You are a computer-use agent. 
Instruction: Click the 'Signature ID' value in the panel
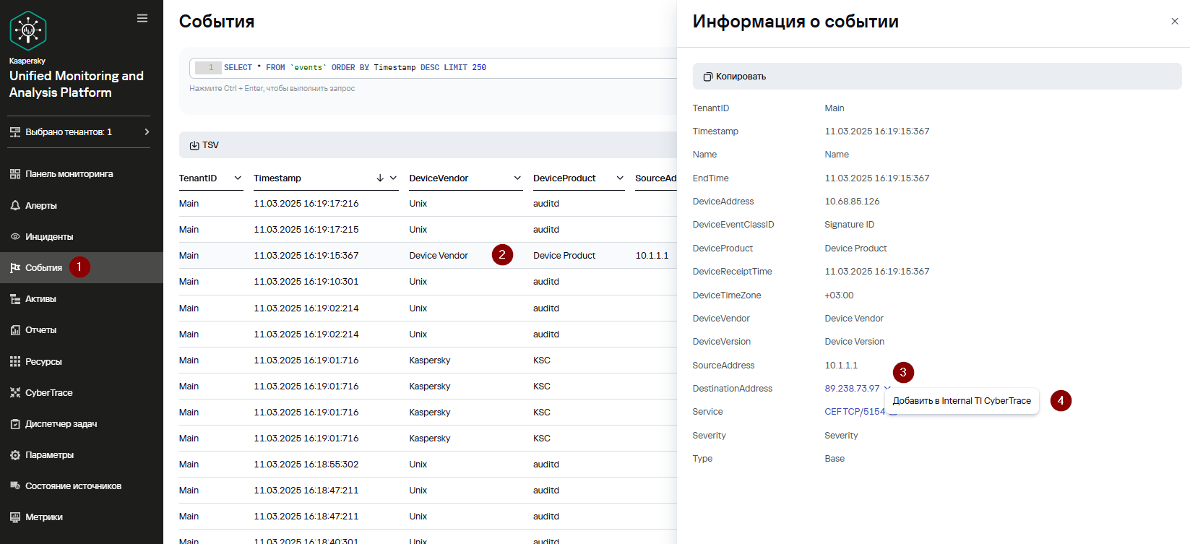[x=850, y=225]
